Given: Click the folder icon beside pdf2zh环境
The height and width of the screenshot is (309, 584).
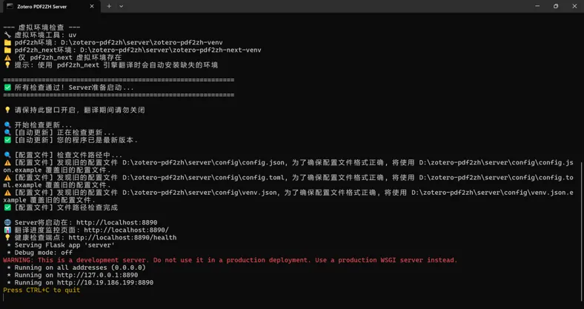Looking at the screenshot, I should tap(7, 42).
